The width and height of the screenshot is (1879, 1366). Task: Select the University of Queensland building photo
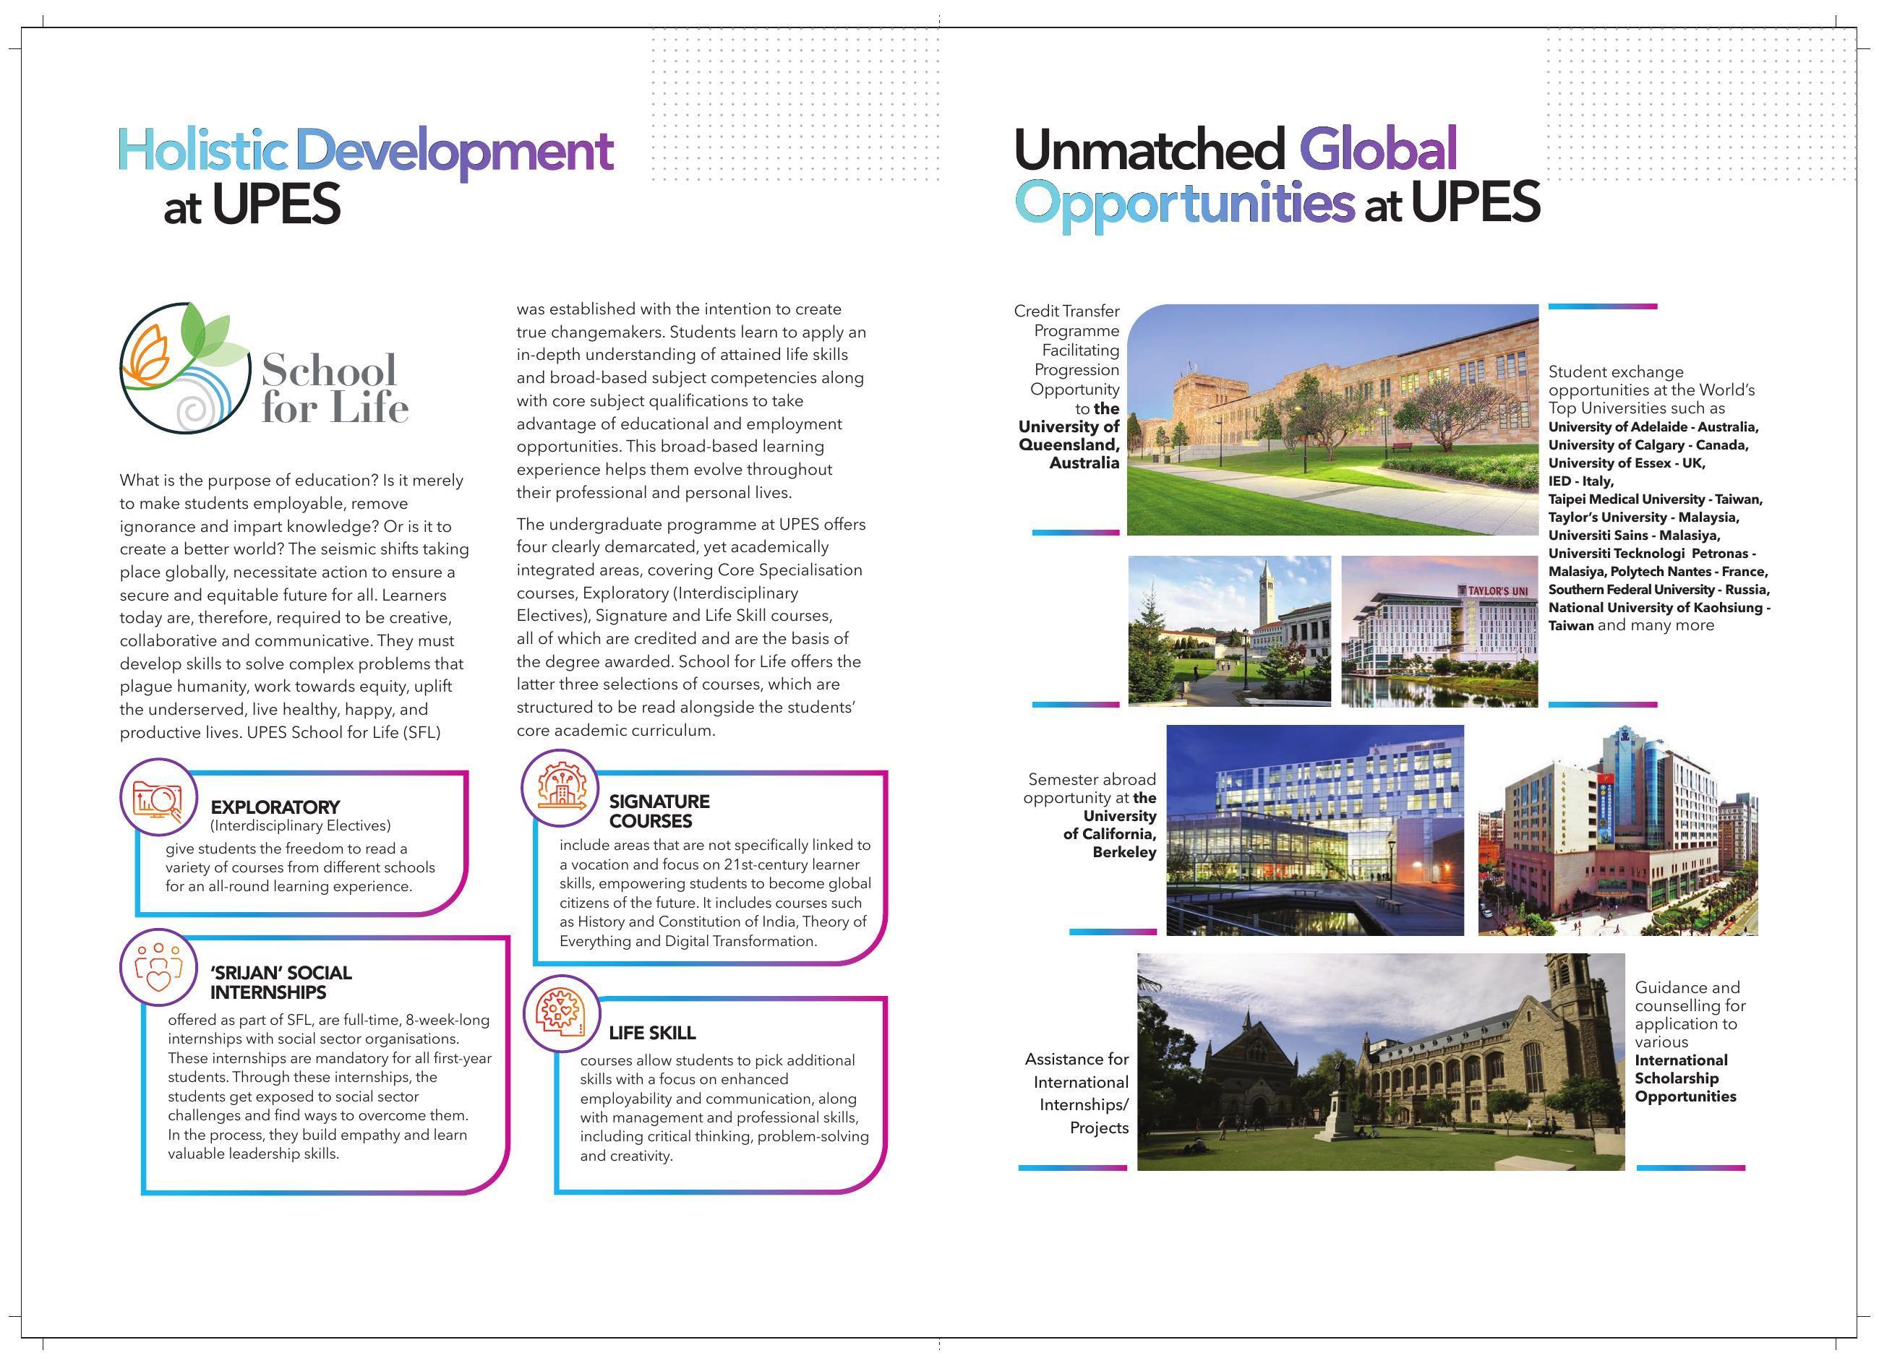(x=1332, y=419)
